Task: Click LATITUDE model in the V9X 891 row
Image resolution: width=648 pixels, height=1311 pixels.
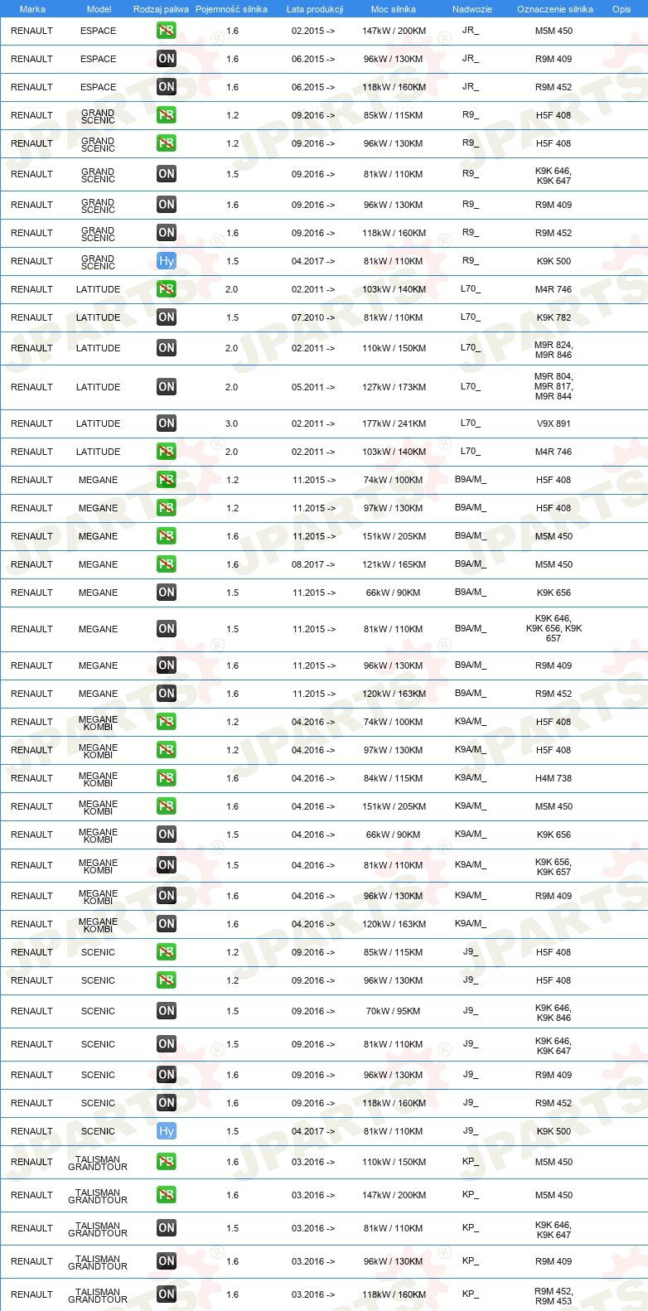Action: pyautogui.click(x=99, y=423)
